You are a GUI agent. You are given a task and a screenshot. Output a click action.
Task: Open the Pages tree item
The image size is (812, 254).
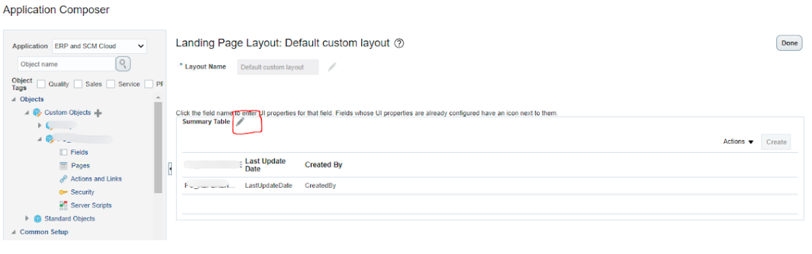tap(80, 166)
